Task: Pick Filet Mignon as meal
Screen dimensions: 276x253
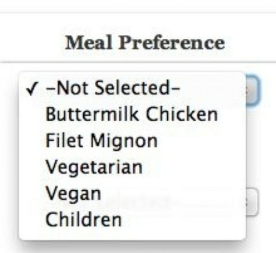Action: pos(101,141)
